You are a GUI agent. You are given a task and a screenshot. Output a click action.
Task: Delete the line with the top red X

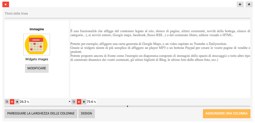pyautogui.click(x=6, y=4)
